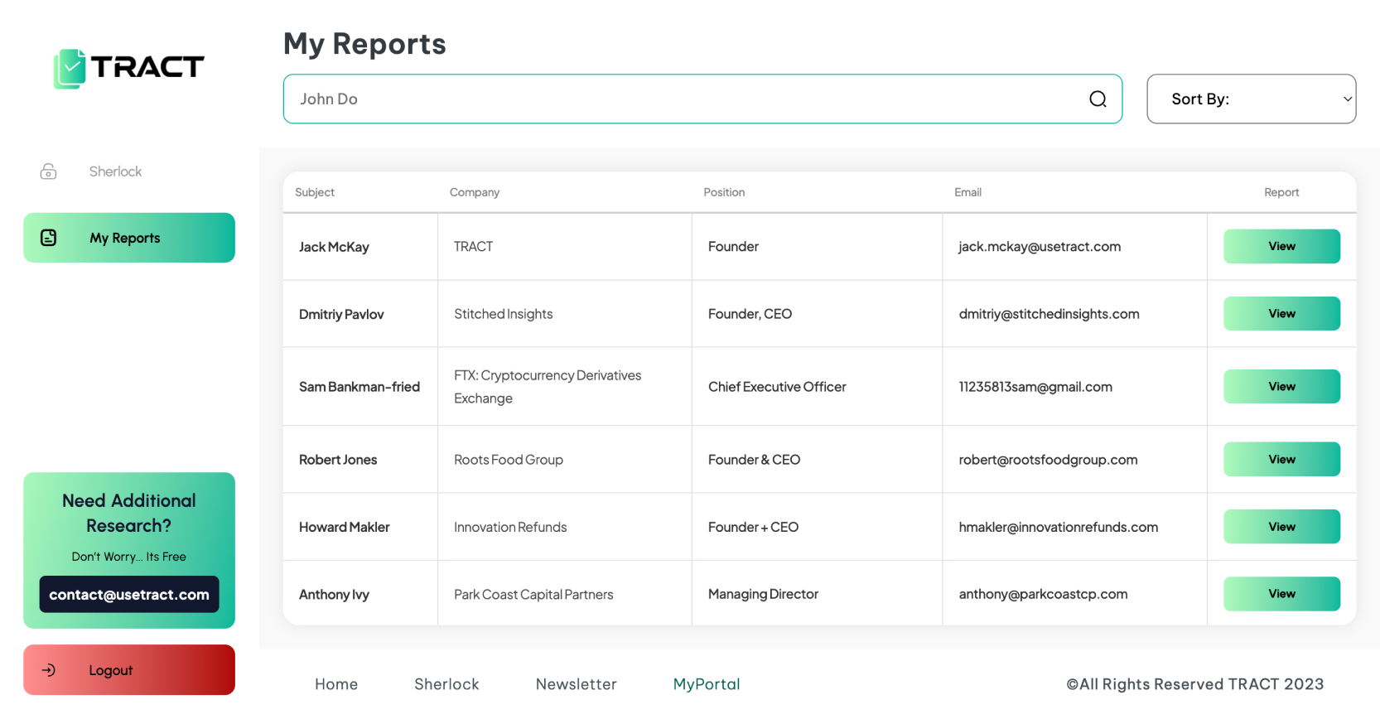1380x719 pixels.
Task: Select the MyPortal footer link
Action: (707, 684)
